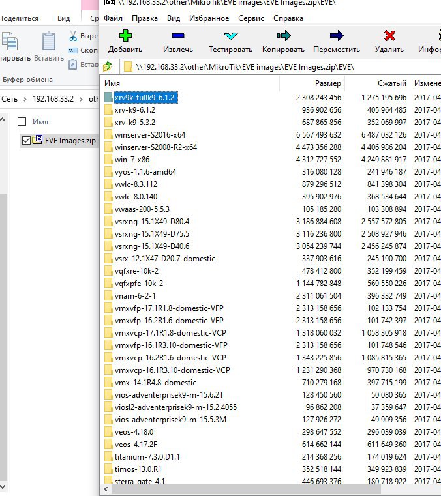Click folder icon of vnam-6-2-1
The height and width of the screenshot is (496, 441).
(x=108, y=296)
